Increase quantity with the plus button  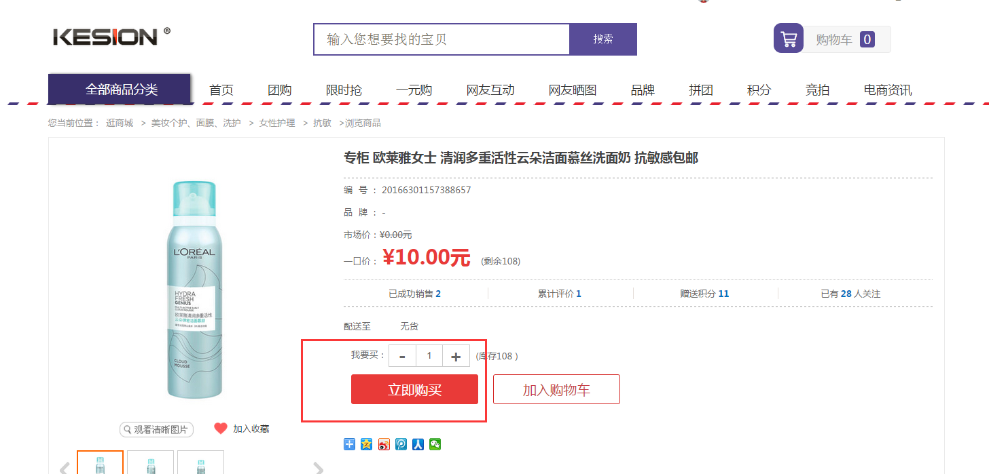point(456,356)
